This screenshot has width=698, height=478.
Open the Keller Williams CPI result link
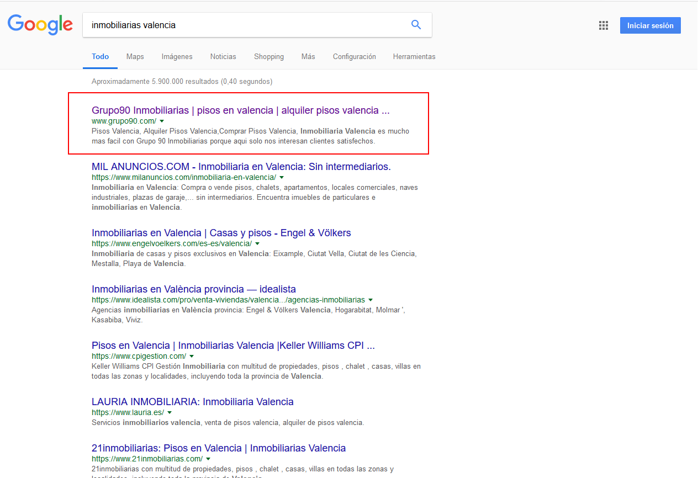tap(233, 346)
